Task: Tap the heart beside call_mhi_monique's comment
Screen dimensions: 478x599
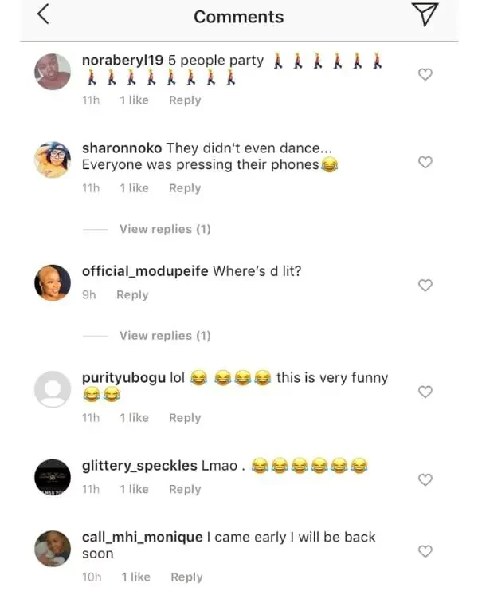Action: pyautogui.click(x=425, y=551)
